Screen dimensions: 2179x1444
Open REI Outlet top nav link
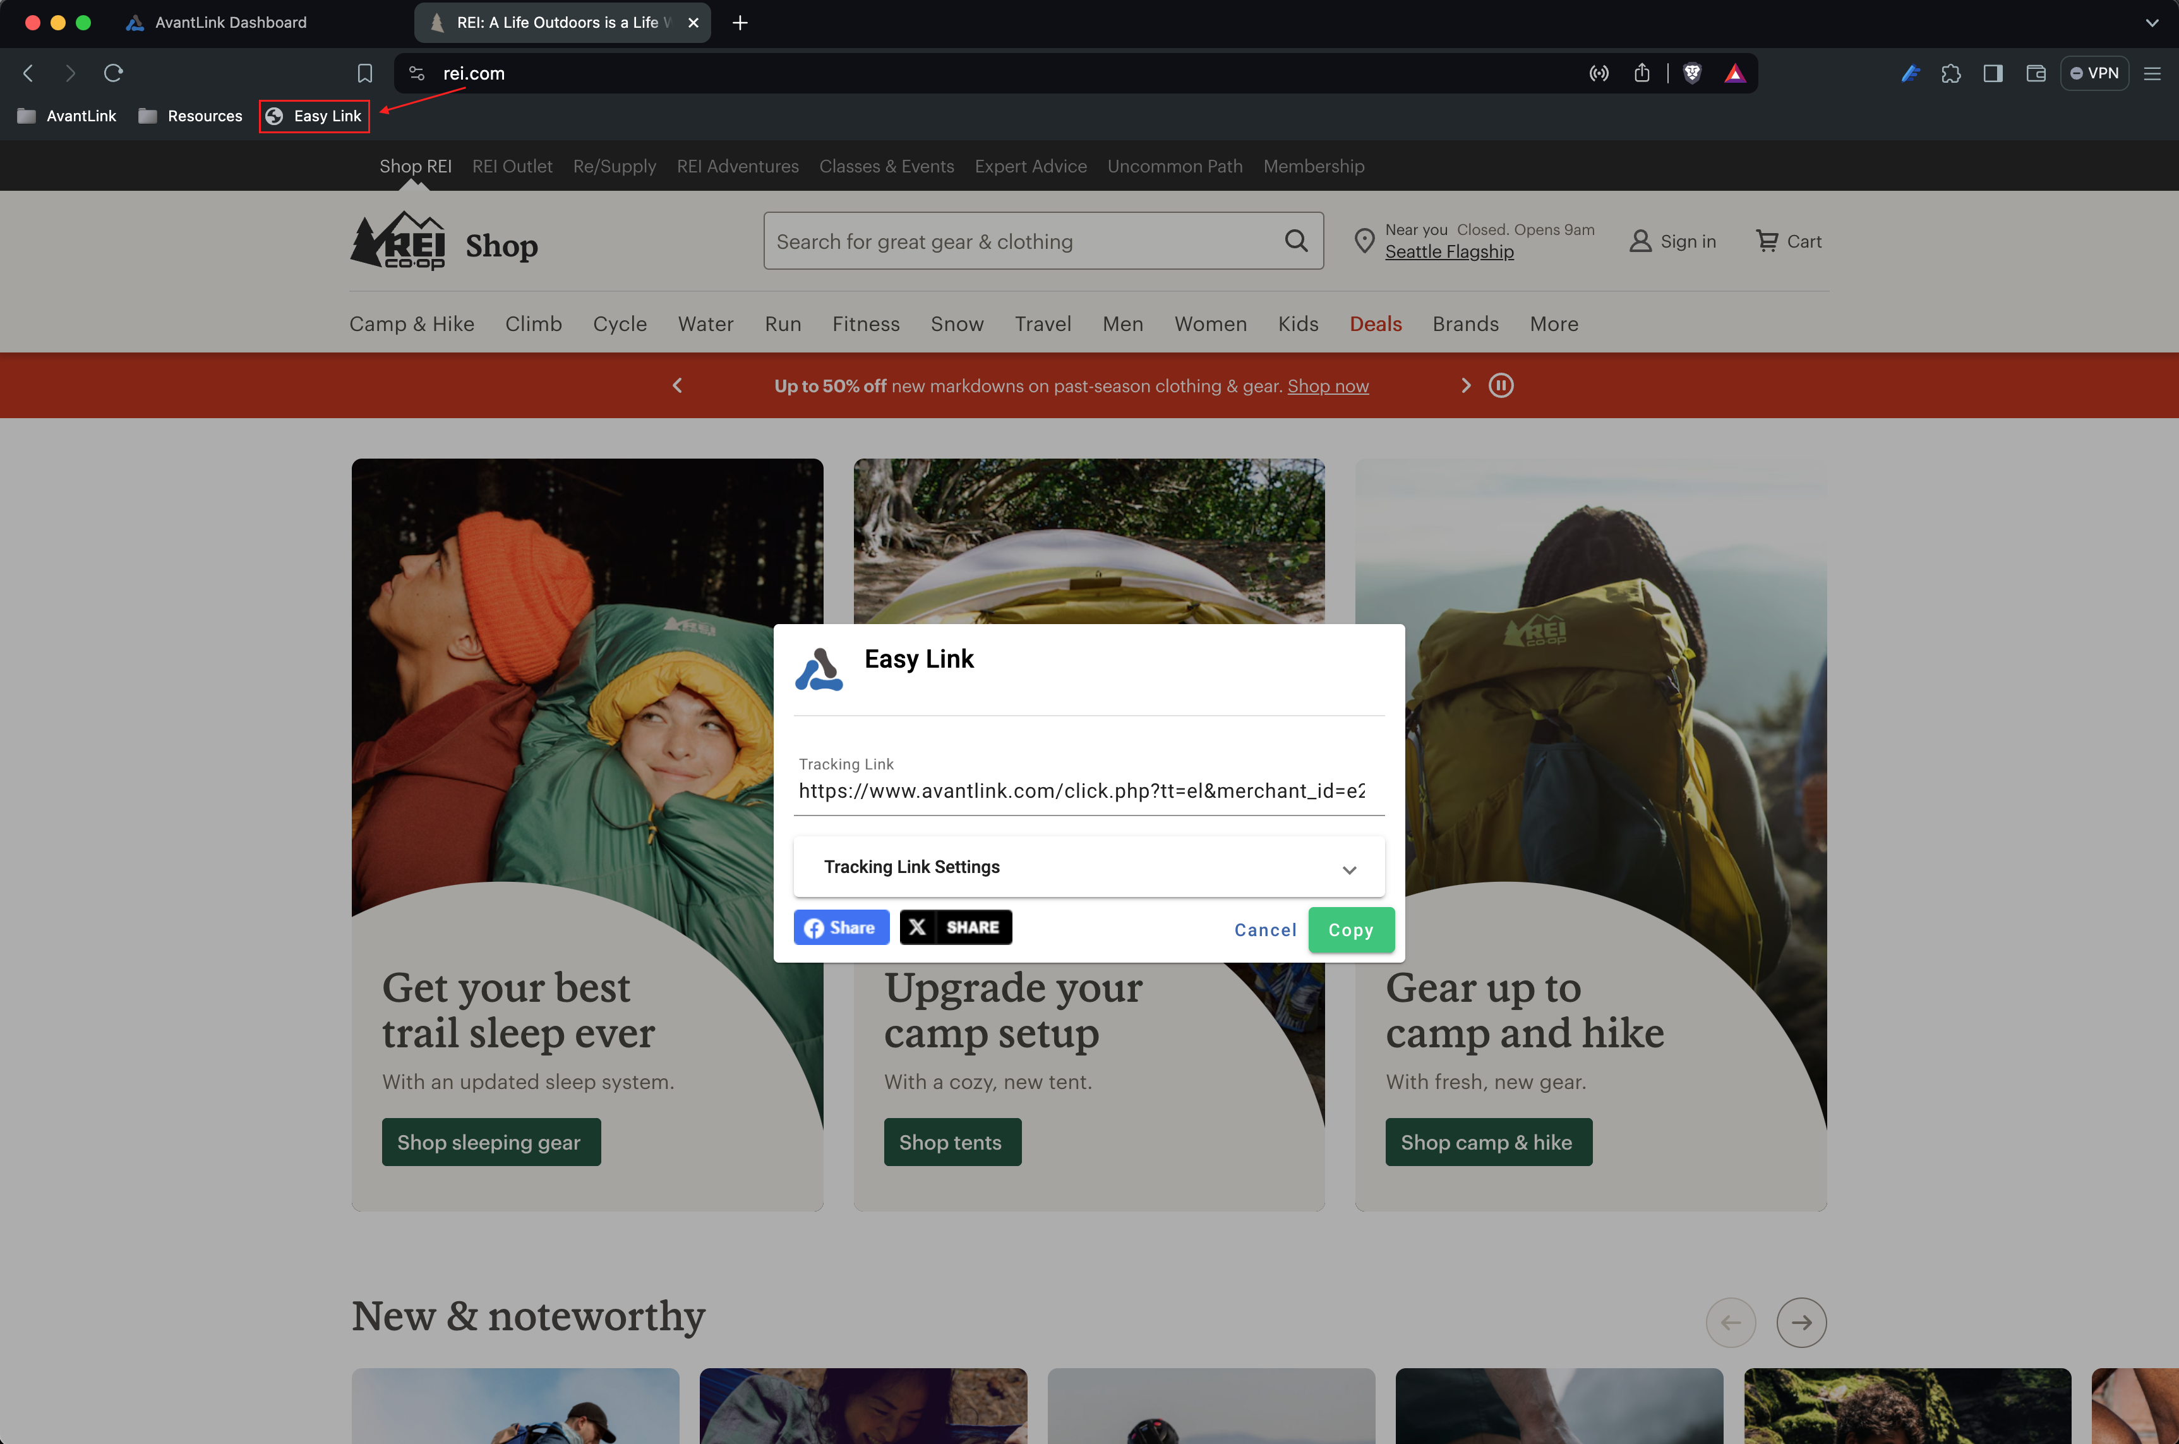[512, 165]
